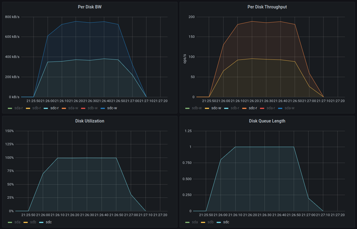The width and height of the screenshot is (357, 229).
Task: Open the Per Disk BW panel title menu
Action: [89, 7]
